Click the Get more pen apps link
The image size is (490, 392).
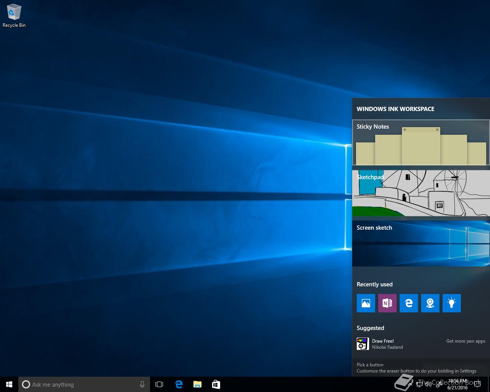(x=465, y=341)
